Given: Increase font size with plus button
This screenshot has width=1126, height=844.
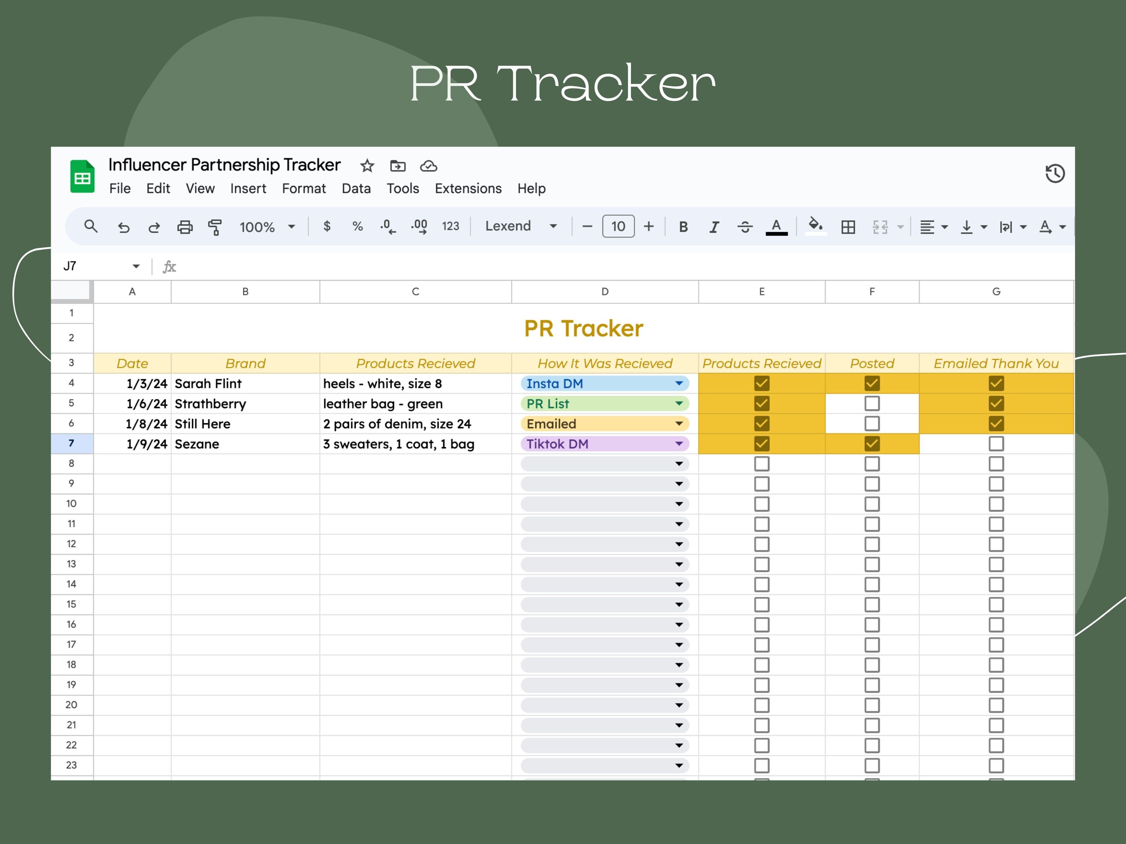Looking at the screenshot, I should point(649,226).
